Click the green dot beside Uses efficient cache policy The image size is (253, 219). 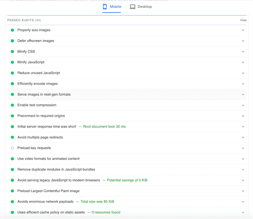pyautogui.click(x=12, y=212)
